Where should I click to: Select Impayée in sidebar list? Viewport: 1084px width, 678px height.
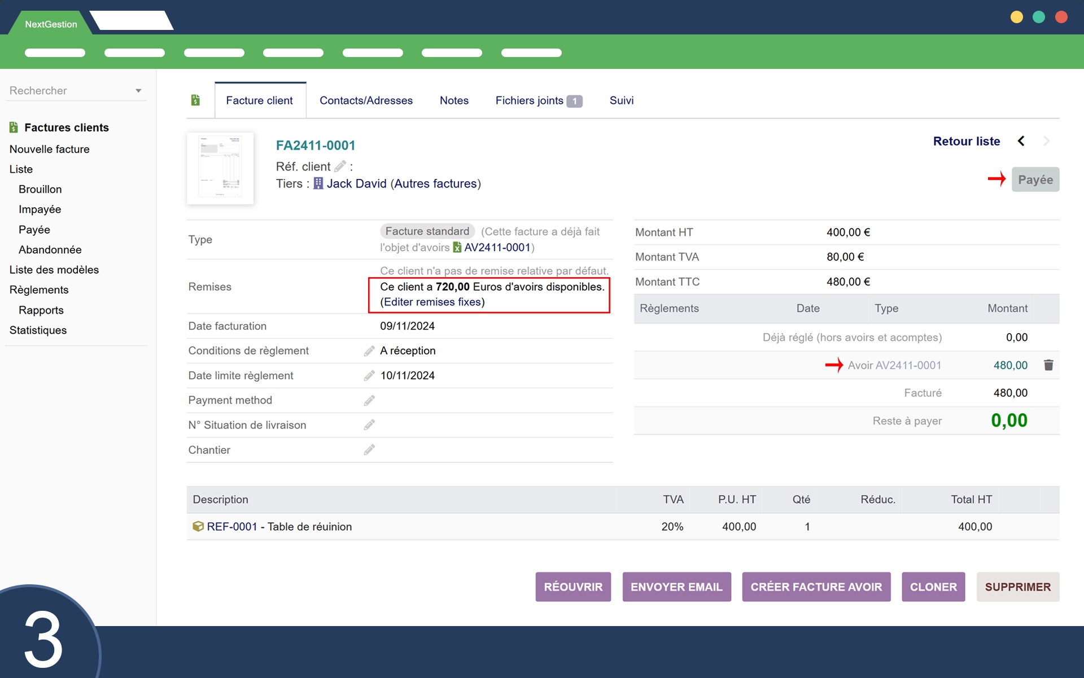click(40, 209)
